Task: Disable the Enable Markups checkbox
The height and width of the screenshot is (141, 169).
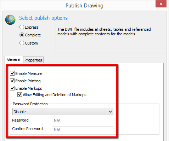Action: (12, 88)
